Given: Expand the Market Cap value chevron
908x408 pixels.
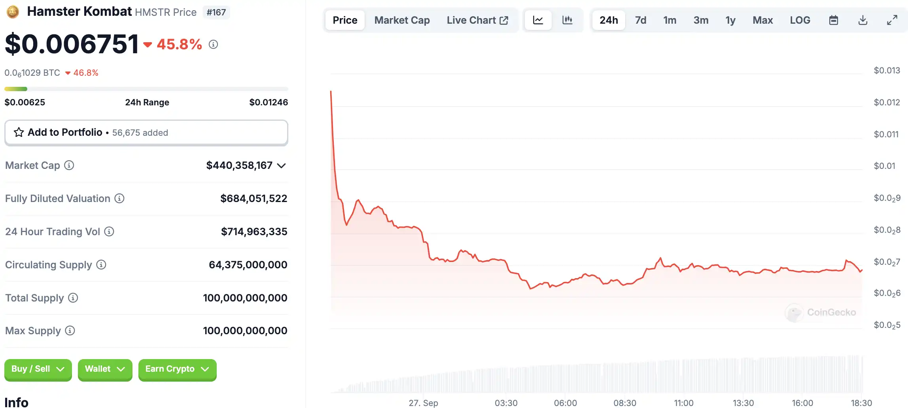Looking at the screenshot, I should (281, 166).
